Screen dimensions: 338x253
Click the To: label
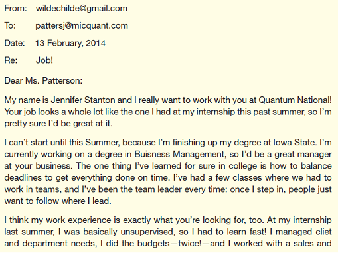[10, 26]
